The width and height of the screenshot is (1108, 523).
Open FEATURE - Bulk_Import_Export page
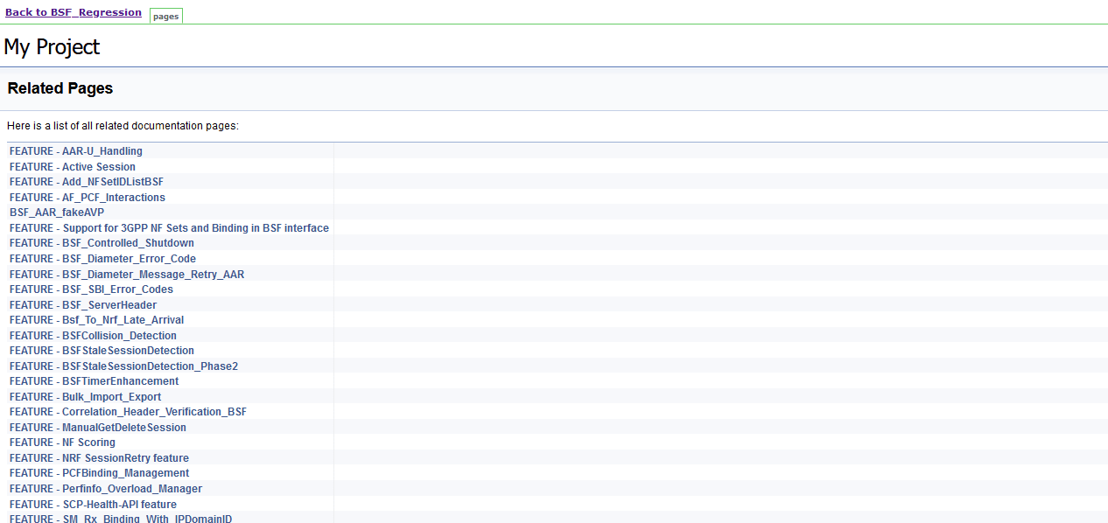pyautogui.click(x=85, y=396)
